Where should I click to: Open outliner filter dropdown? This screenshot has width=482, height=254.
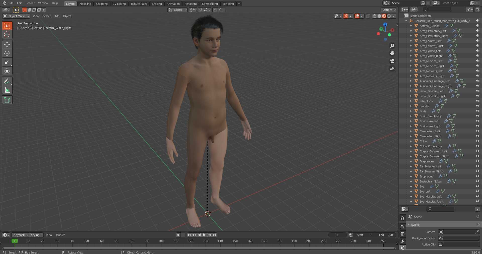pos(469,10)
